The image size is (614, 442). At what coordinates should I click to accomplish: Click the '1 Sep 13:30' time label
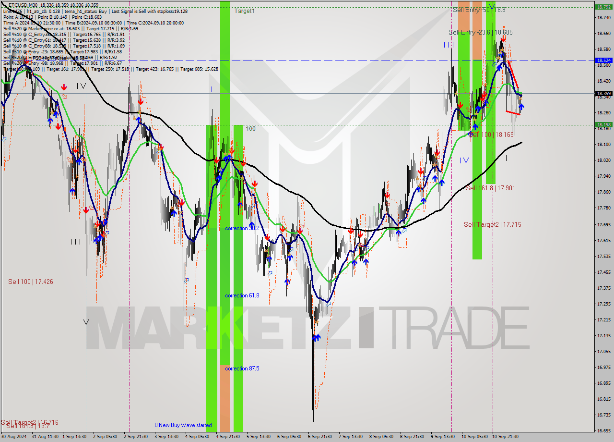[74, 437]
